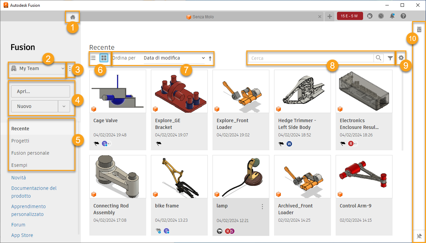Switch to grid view
Screen dimensions: 426x243
coord(104,58)
